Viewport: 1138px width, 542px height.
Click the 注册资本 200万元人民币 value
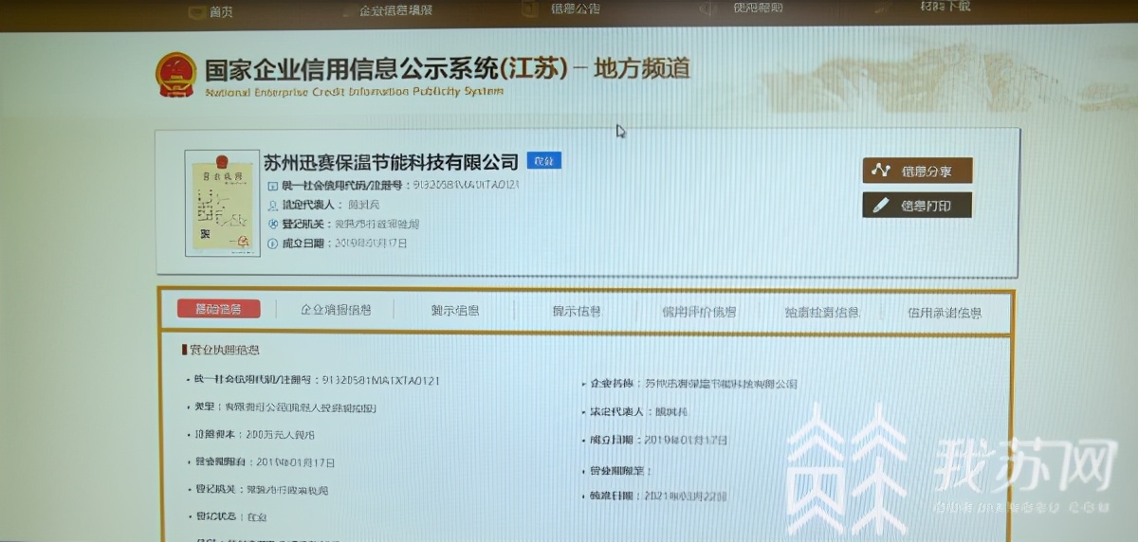pos(280,434)
